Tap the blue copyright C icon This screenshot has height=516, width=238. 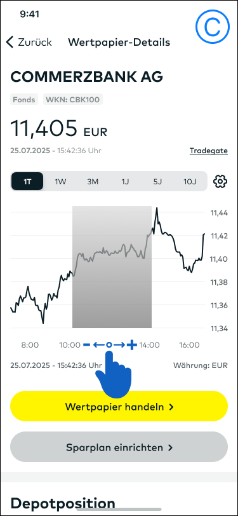click(x=212, y=28)
